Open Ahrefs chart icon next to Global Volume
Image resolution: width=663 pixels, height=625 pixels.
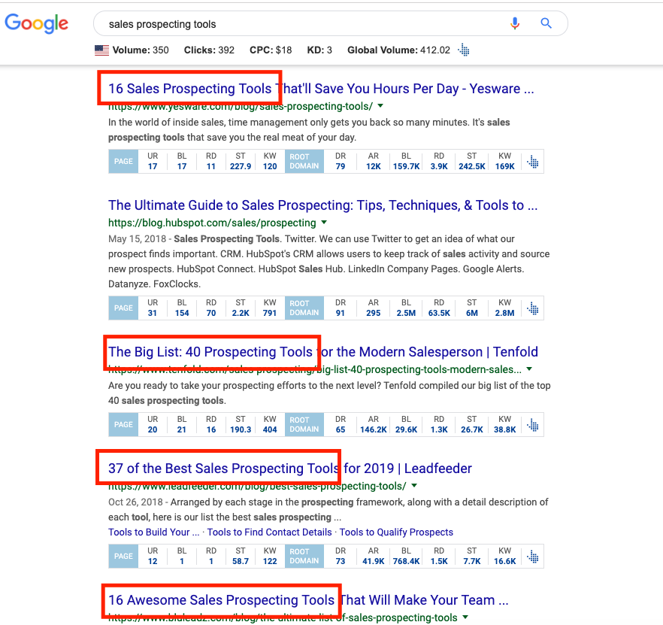[463, 50]
